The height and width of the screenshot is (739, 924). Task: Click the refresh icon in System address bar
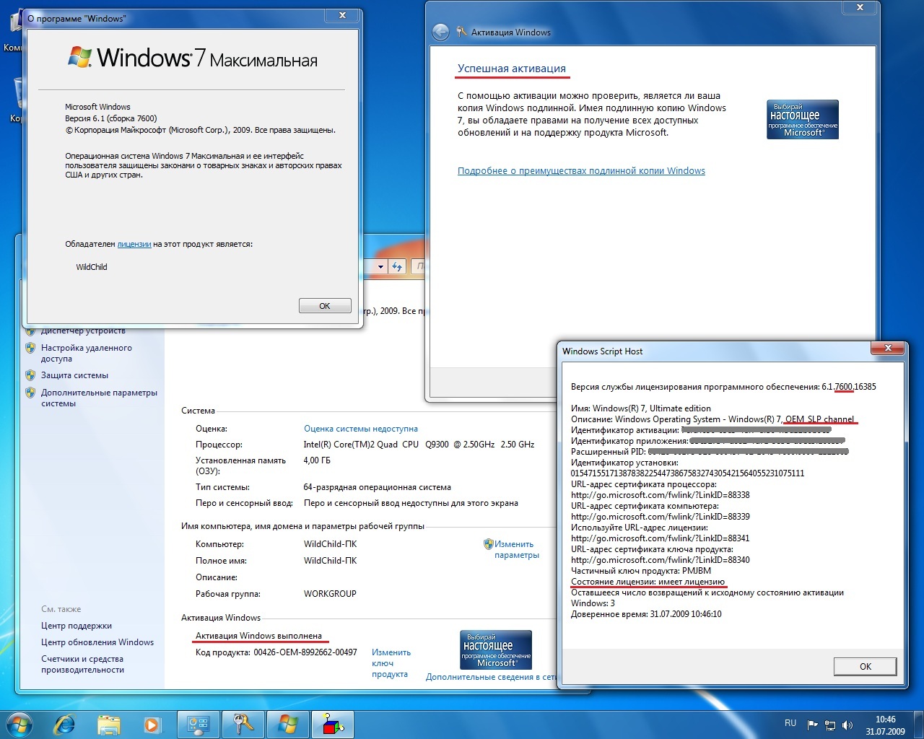click(x=396, y=266)
